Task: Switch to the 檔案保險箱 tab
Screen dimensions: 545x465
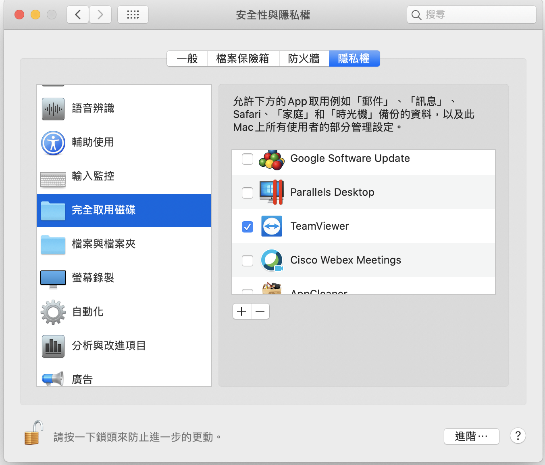Action: (x=243, y=59)
